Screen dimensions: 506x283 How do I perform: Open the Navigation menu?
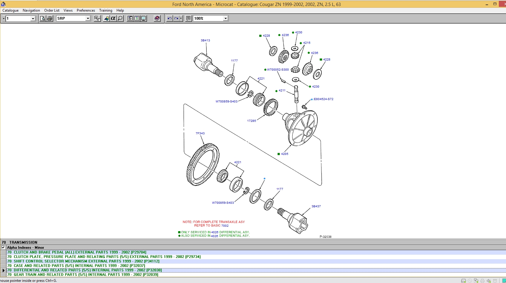31,10
